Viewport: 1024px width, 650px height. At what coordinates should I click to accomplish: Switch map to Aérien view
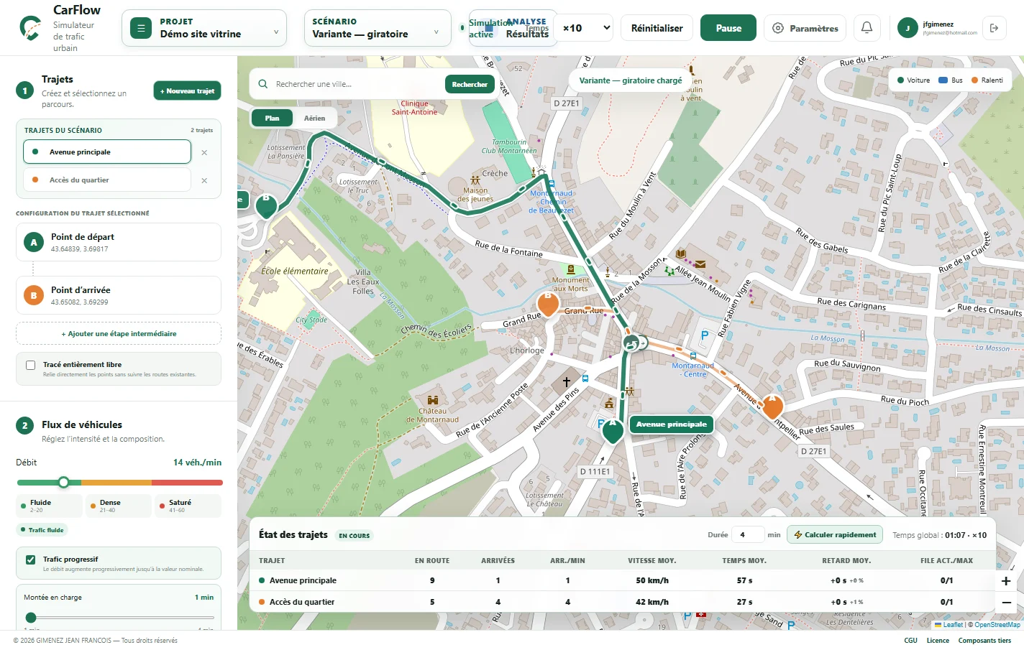click(314, 118)
